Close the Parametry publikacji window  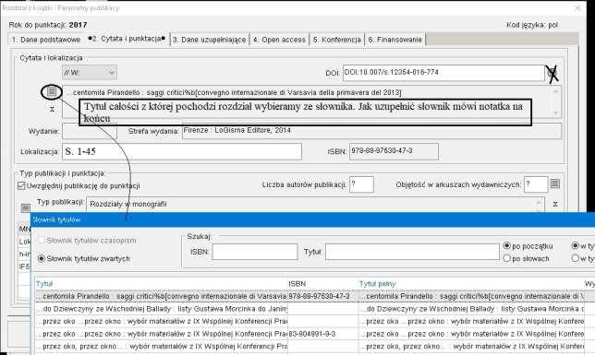click(x=578, y=7)
